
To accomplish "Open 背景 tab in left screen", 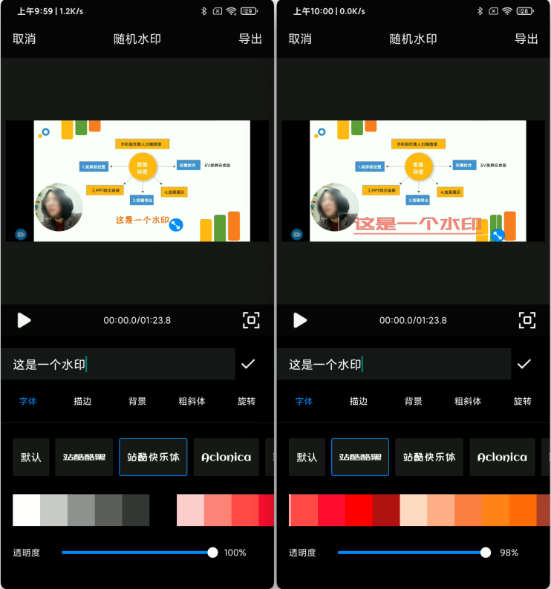I will tap(137, 401).
